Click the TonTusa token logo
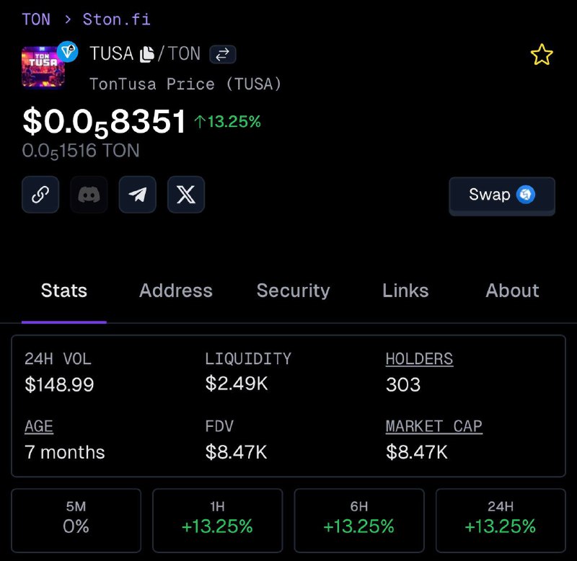This screenshot has width=577, height=561. coord(44,66)
